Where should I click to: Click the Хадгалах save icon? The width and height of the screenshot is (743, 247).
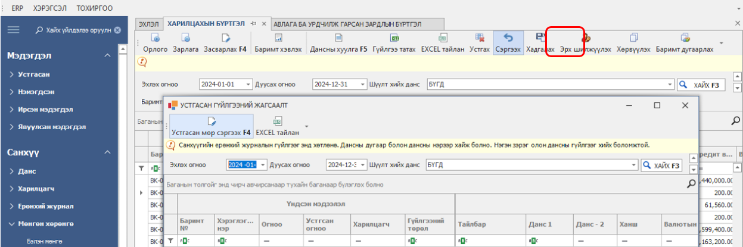(540, 37)
